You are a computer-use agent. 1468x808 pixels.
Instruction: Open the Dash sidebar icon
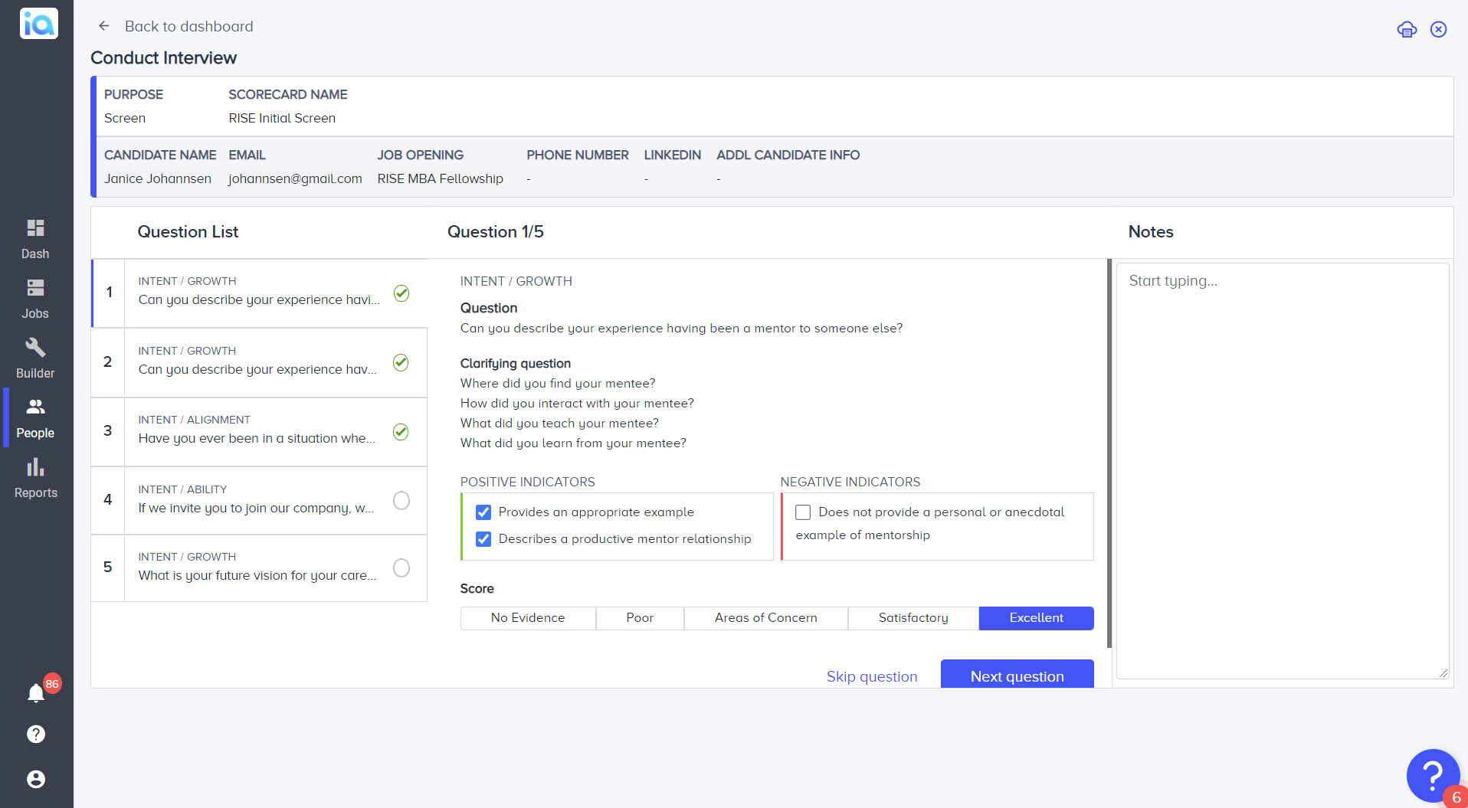tap(35, 228)
